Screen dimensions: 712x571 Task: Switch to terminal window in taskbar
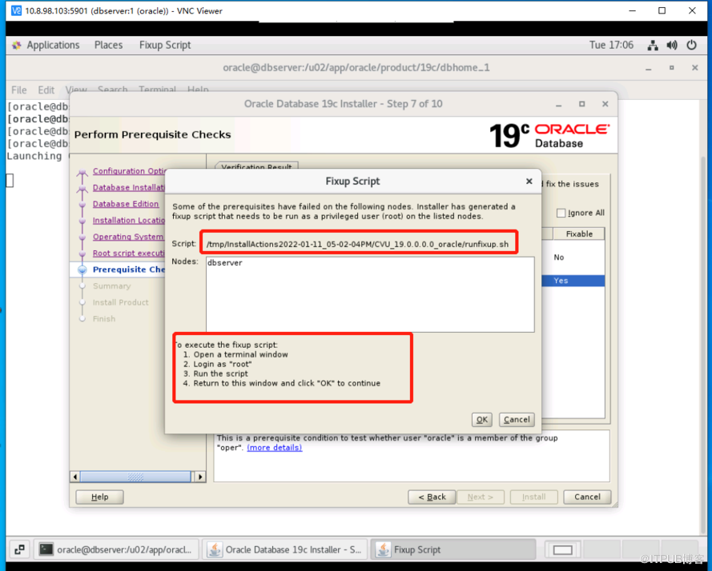(118, 549)
